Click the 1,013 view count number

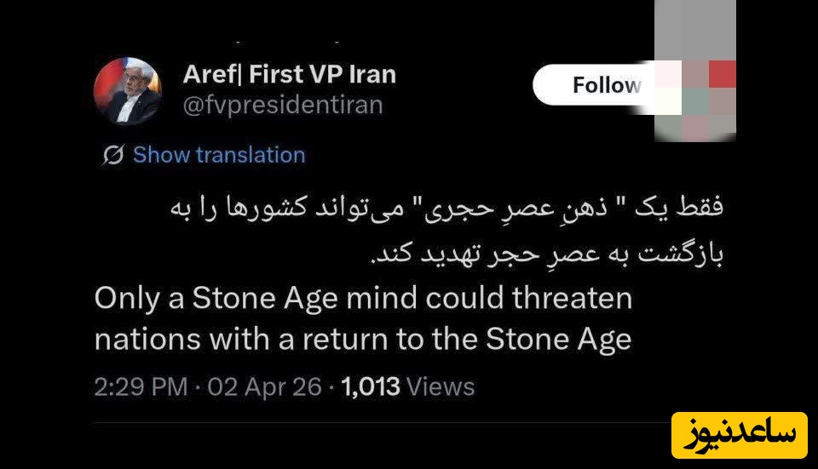tap(371, 386)
